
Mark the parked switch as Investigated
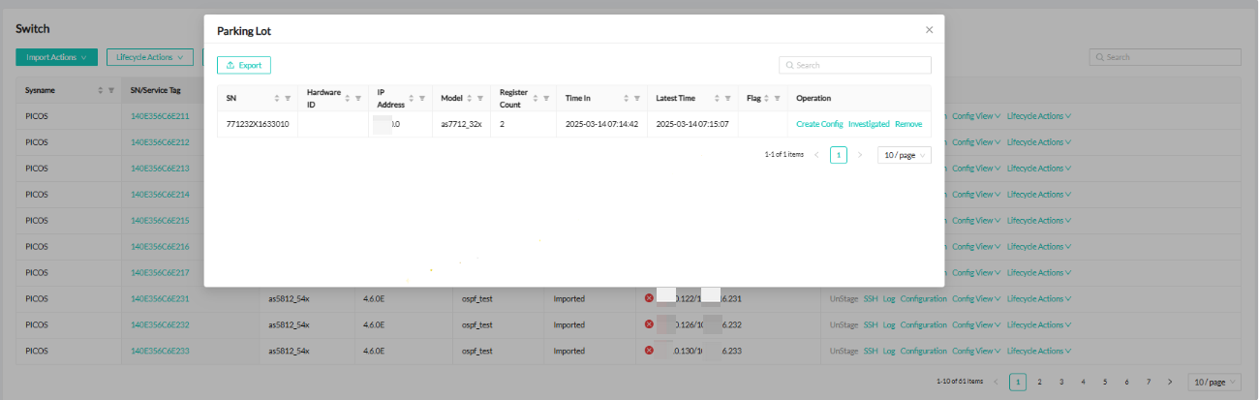point(869,124)
